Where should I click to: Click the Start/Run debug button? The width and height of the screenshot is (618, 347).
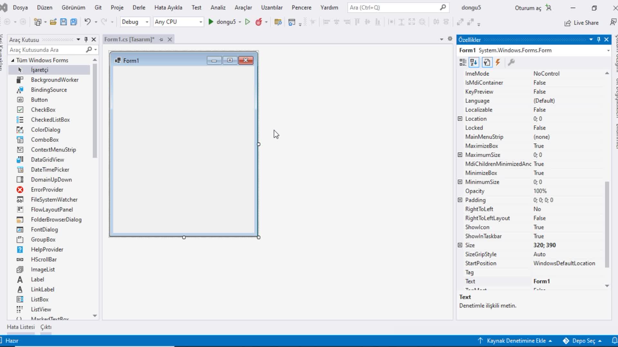pyautogui.click(x=211, y=22)
